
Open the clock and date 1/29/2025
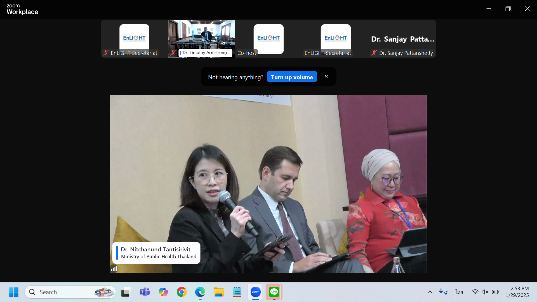[517, 292]
